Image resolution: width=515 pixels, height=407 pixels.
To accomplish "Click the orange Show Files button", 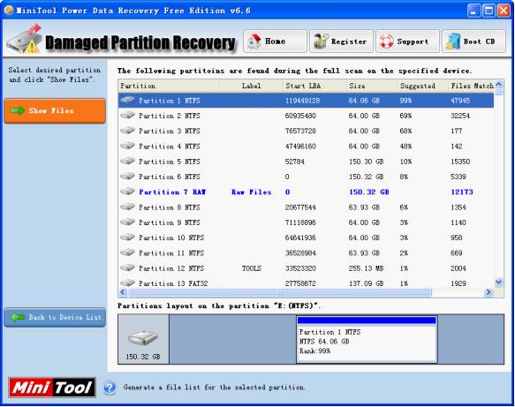I will [x=55, y=110].
